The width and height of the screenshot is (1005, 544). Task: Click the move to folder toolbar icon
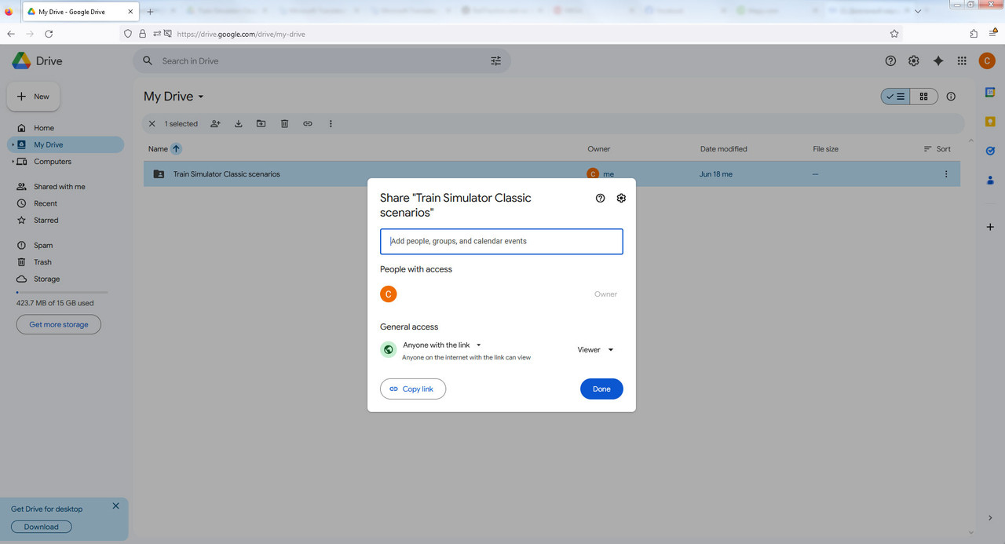tap(261, 124)
